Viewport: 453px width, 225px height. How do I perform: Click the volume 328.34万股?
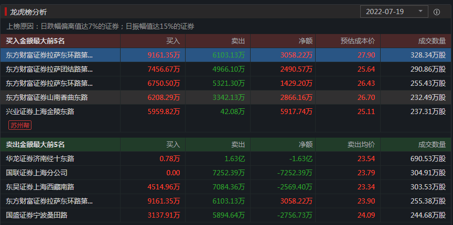coord(428,55)
